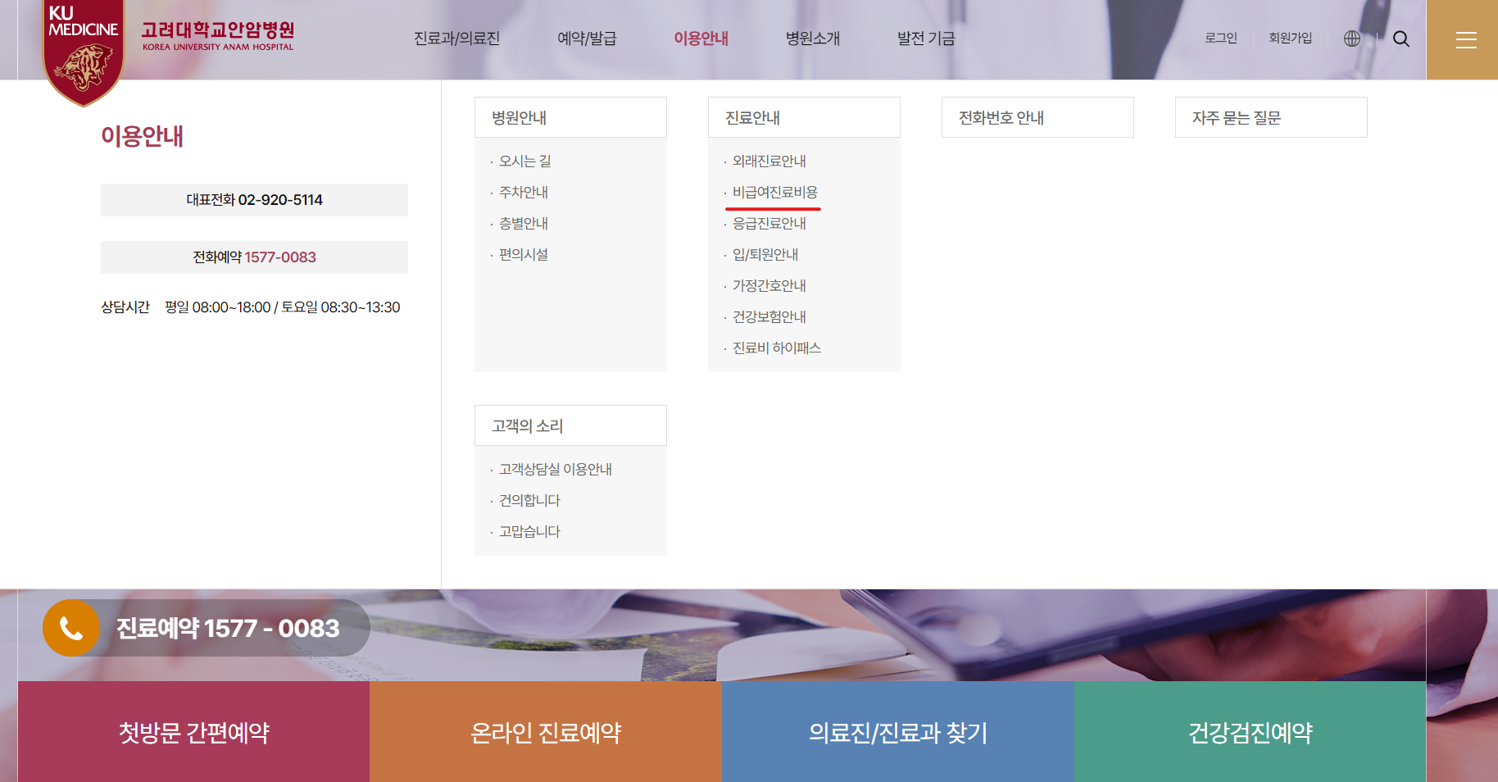
Task: Open the search magnifier icon
Action: [1401, 39]
